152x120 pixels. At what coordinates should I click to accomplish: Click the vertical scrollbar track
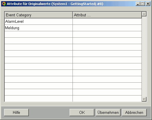pos(144,57)
